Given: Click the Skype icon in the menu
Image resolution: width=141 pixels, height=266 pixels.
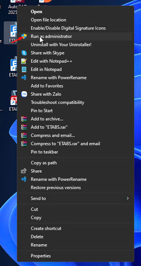Looking at the screenshot, I should click(x=24, y=53).
